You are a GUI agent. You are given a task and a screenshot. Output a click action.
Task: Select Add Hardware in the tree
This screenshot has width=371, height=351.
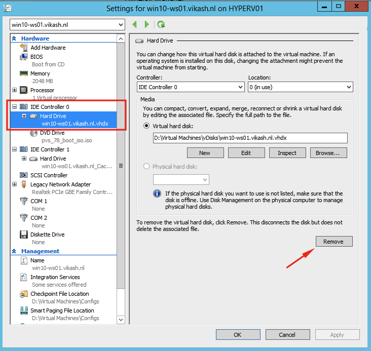coord(48,48)
